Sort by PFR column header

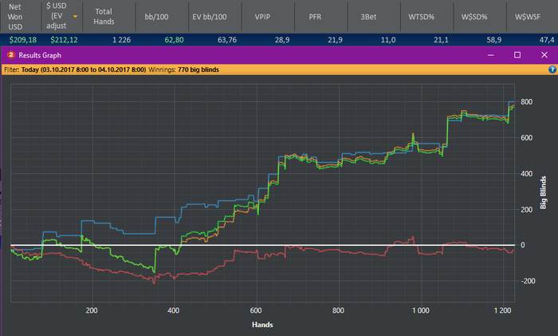tap(321, 17)
